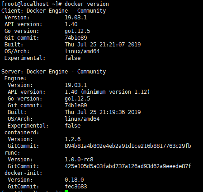This screenshot has width=203, height=192.
Task: Click the 'containerd:' section label
Action: (22, 133)
